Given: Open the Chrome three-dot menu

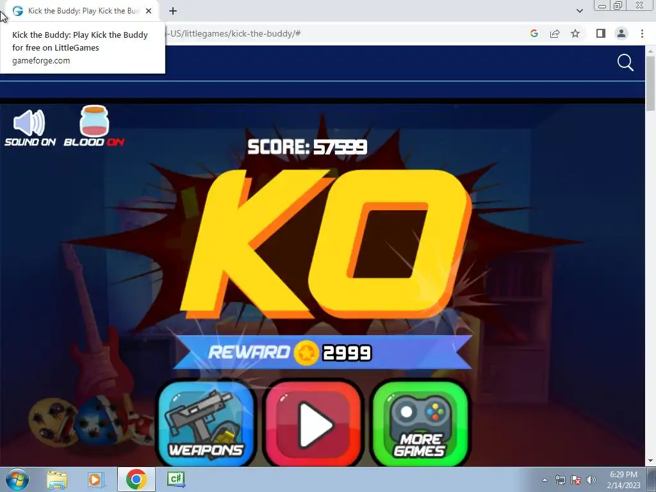Looking at the screenshot, I should pyautogui.click(x=642, y=33).
